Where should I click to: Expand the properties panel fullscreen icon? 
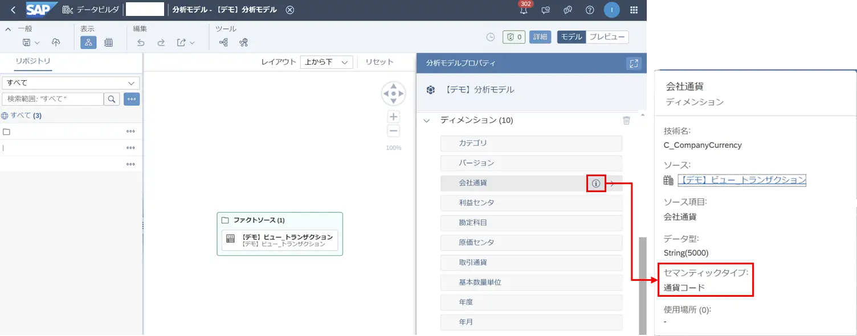[634, 64]
